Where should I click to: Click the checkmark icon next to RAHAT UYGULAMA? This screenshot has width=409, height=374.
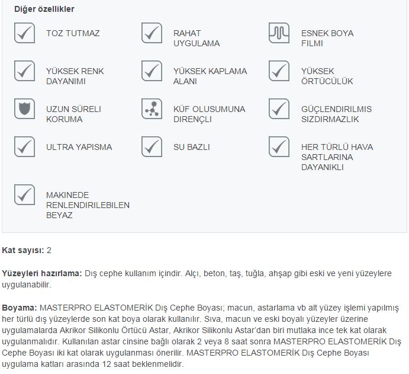coord(152,33)
